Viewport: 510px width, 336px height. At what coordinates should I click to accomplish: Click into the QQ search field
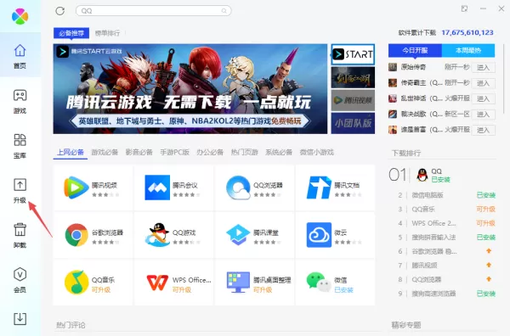(x=154, y=11)
